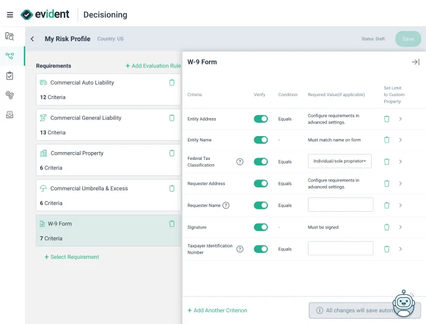Focus the Requester Name value field
The width and height of the screenshot is (426, 324).
click(341, 205)
